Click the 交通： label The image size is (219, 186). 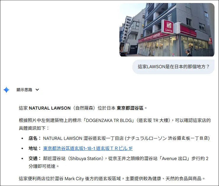(x=35, y=158)
